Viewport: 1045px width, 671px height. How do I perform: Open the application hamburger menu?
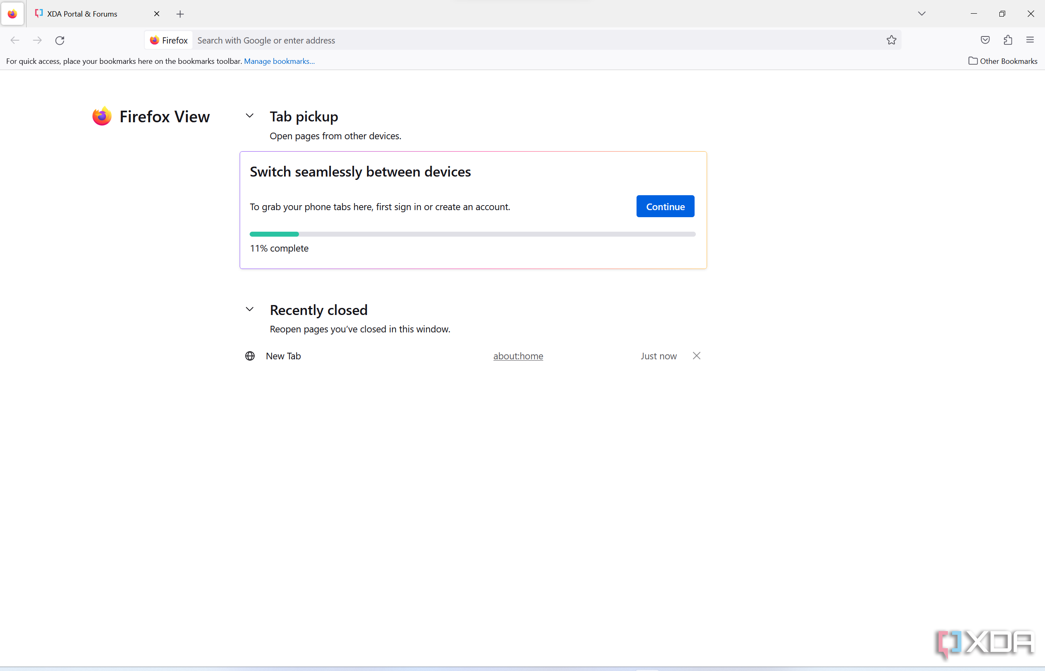[1030, 41]
